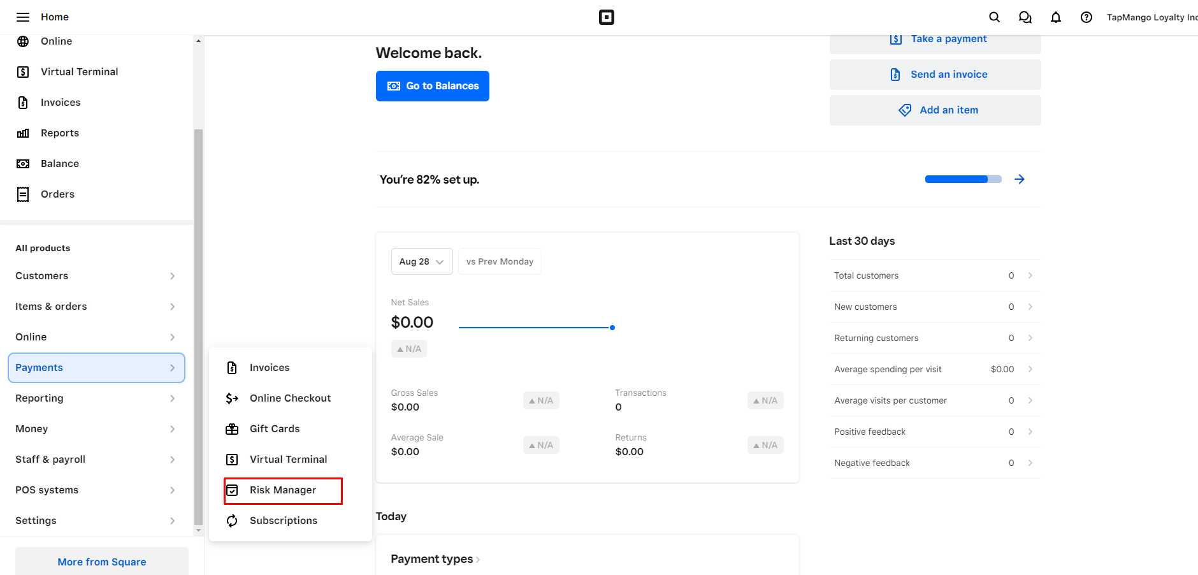Screen dimensions: 1198x575
Task: Open Average visits per customer row
Action: click(935, 400)
